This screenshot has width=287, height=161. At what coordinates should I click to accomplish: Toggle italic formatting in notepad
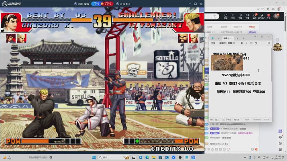pos(246,43)
